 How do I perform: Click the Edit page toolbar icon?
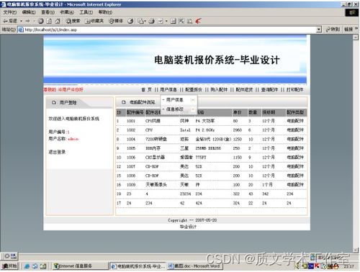pyautogui.click(x=160, y=21)
